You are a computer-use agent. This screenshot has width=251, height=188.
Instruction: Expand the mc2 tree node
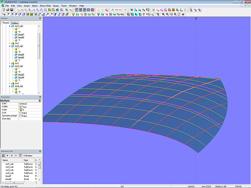pyautogui.click(x=10, y=43)
